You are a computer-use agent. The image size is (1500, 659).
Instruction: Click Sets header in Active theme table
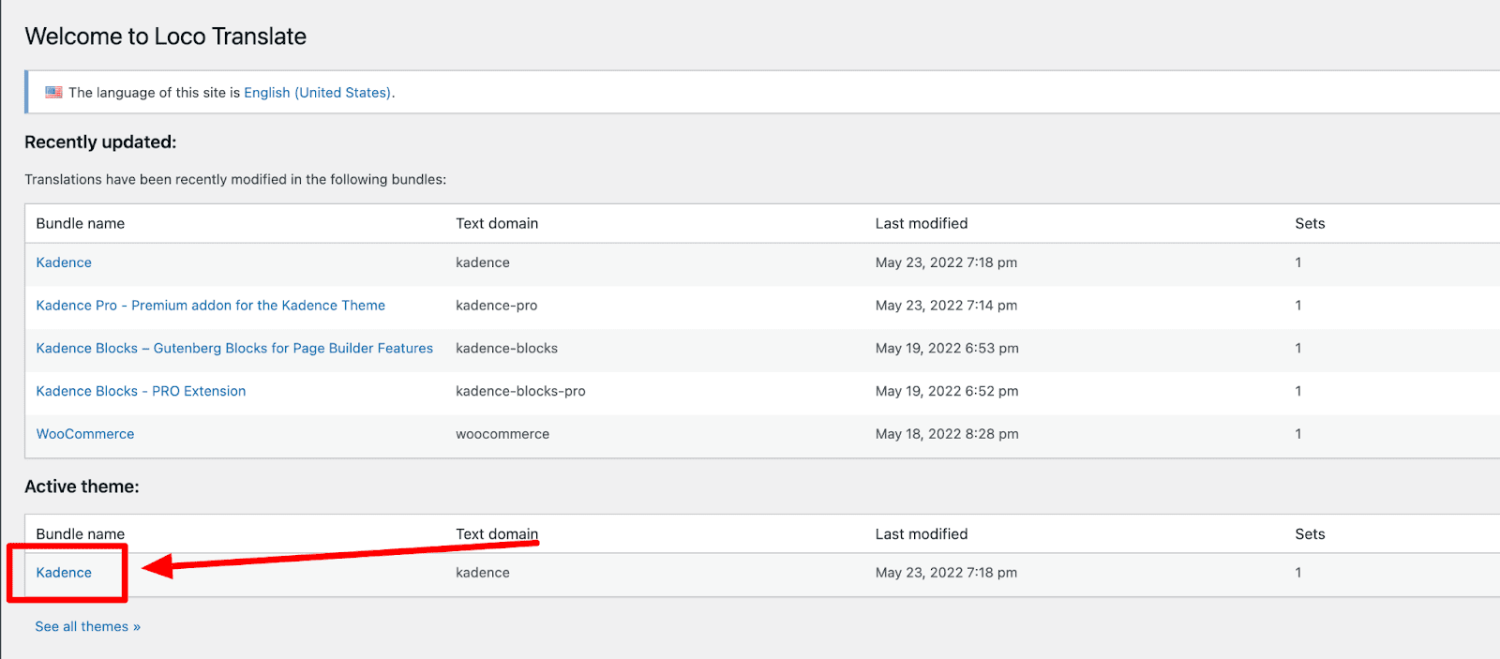(1310, 534)
